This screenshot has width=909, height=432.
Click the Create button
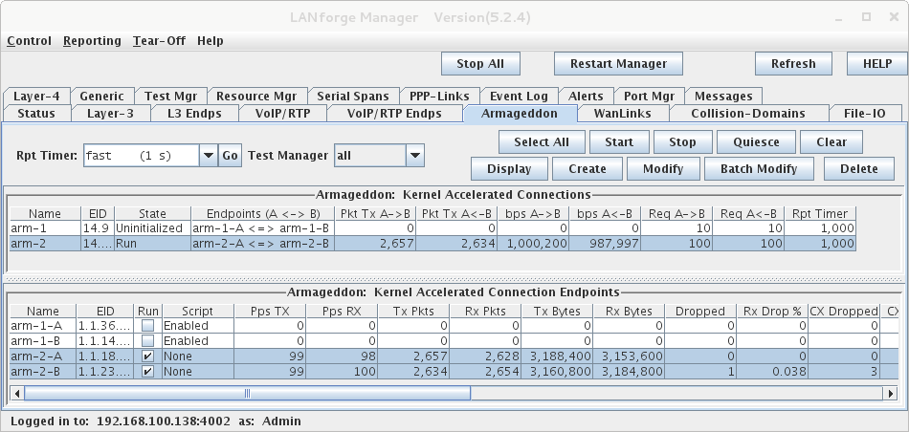point(588,169)
